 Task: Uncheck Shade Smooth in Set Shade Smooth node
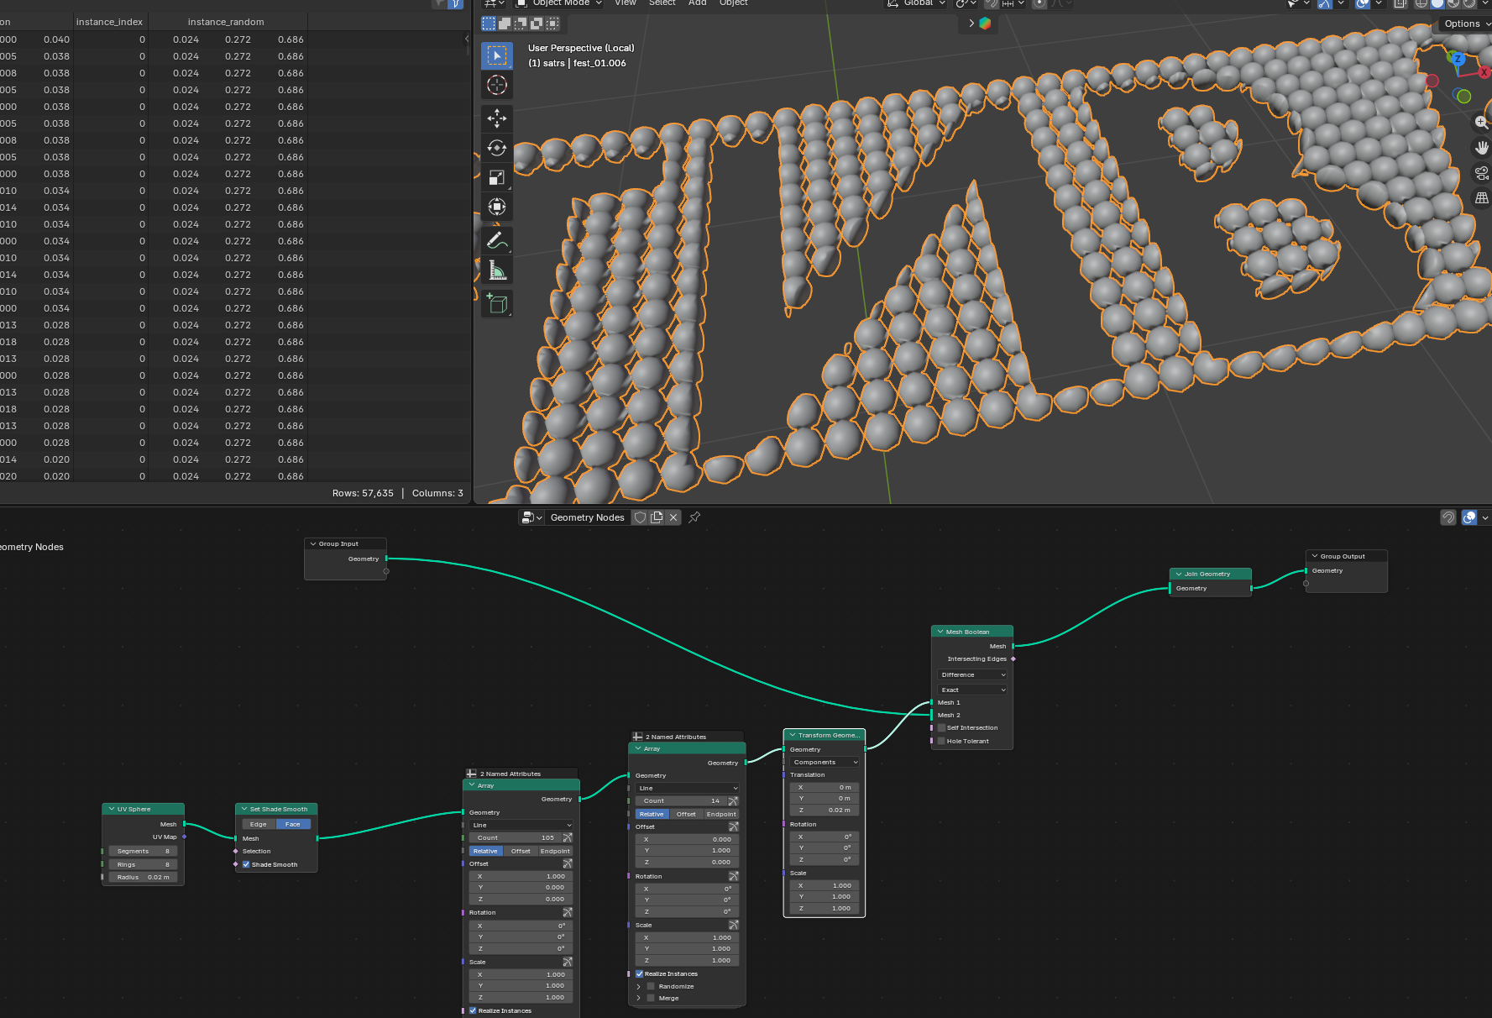(246, 864)
